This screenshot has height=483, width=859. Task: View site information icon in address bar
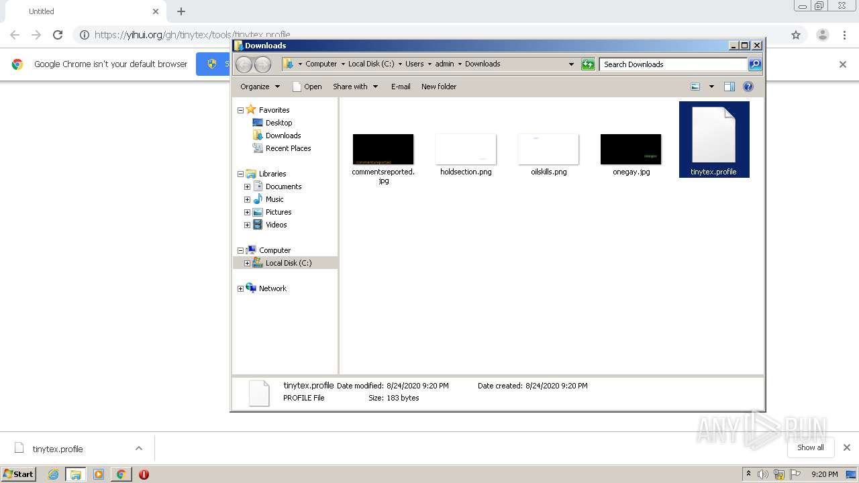[84, 35]
